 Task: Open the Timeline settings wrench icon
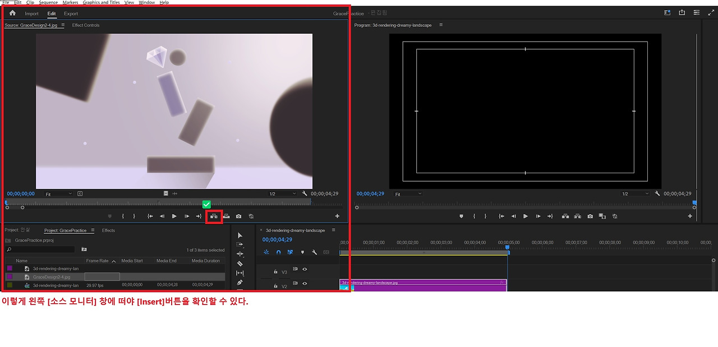(314, 252)
